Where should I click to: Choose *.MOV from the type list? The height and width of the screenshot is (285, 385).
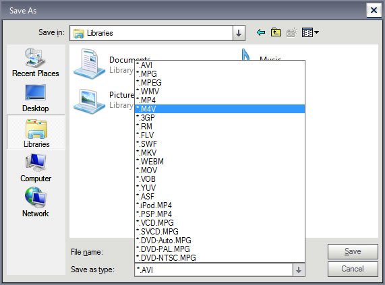(x=220, y=170)
